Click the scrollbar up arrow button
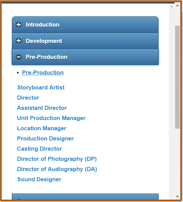The height and width of the screenshot is (202, 183). pyautogui.click(x=177, y=5)
